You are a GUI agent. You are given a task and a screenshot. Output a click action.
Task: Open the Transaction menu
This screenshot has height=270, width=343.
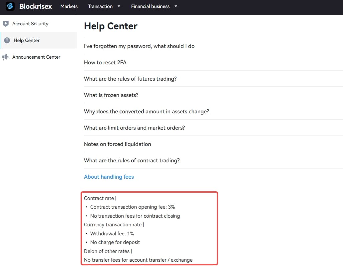click(100, 6)
